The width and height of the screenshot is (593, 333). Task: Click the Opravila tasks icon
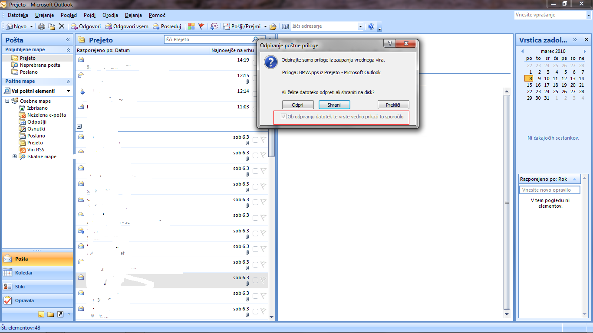tap(7, 300)
